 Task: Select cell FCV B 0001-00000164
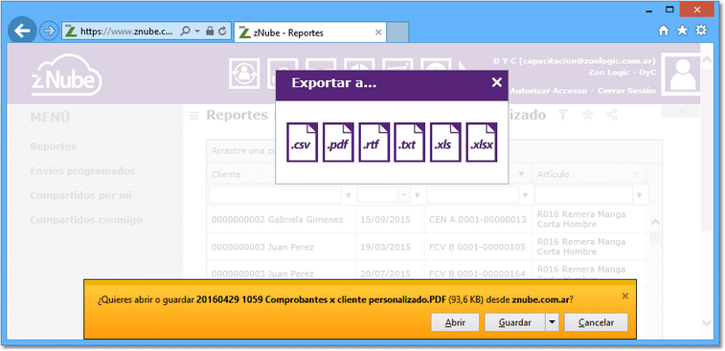click(x=478, y=274)
